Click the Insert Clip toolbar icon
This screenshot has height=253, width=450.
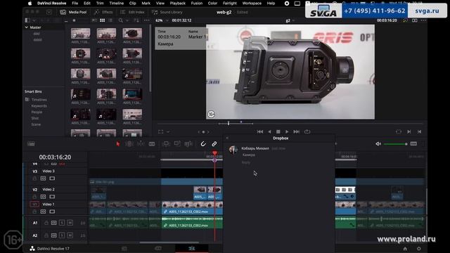pyautogui.click(x=166, y=143)
